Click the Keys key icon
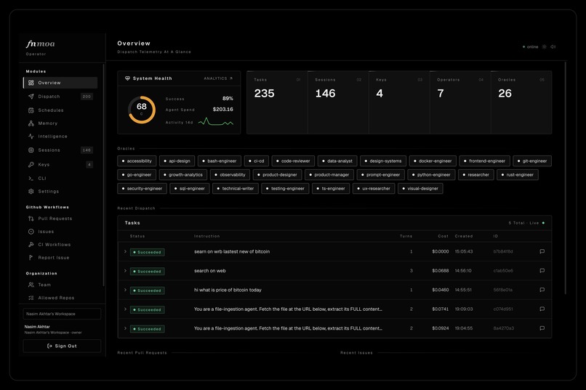Image resolution: width=586 pixels, height=390 pixels. click(31, 165)
